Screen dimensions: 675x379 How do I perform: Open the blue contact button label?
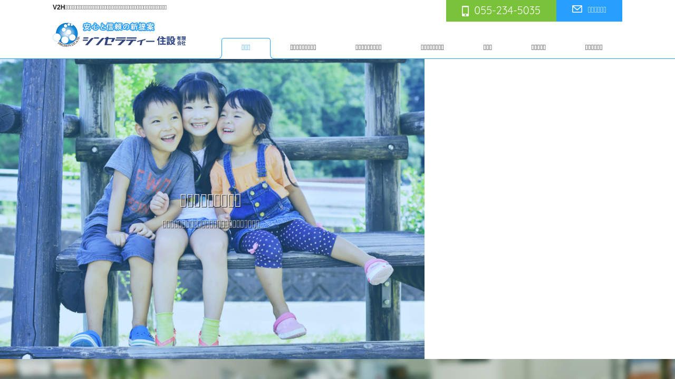(x=596, y=9)
